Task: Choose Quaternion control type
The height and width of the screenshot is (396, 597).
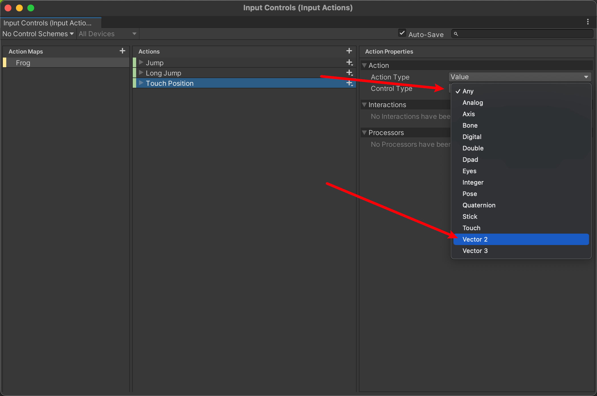Action: (521, 205)
